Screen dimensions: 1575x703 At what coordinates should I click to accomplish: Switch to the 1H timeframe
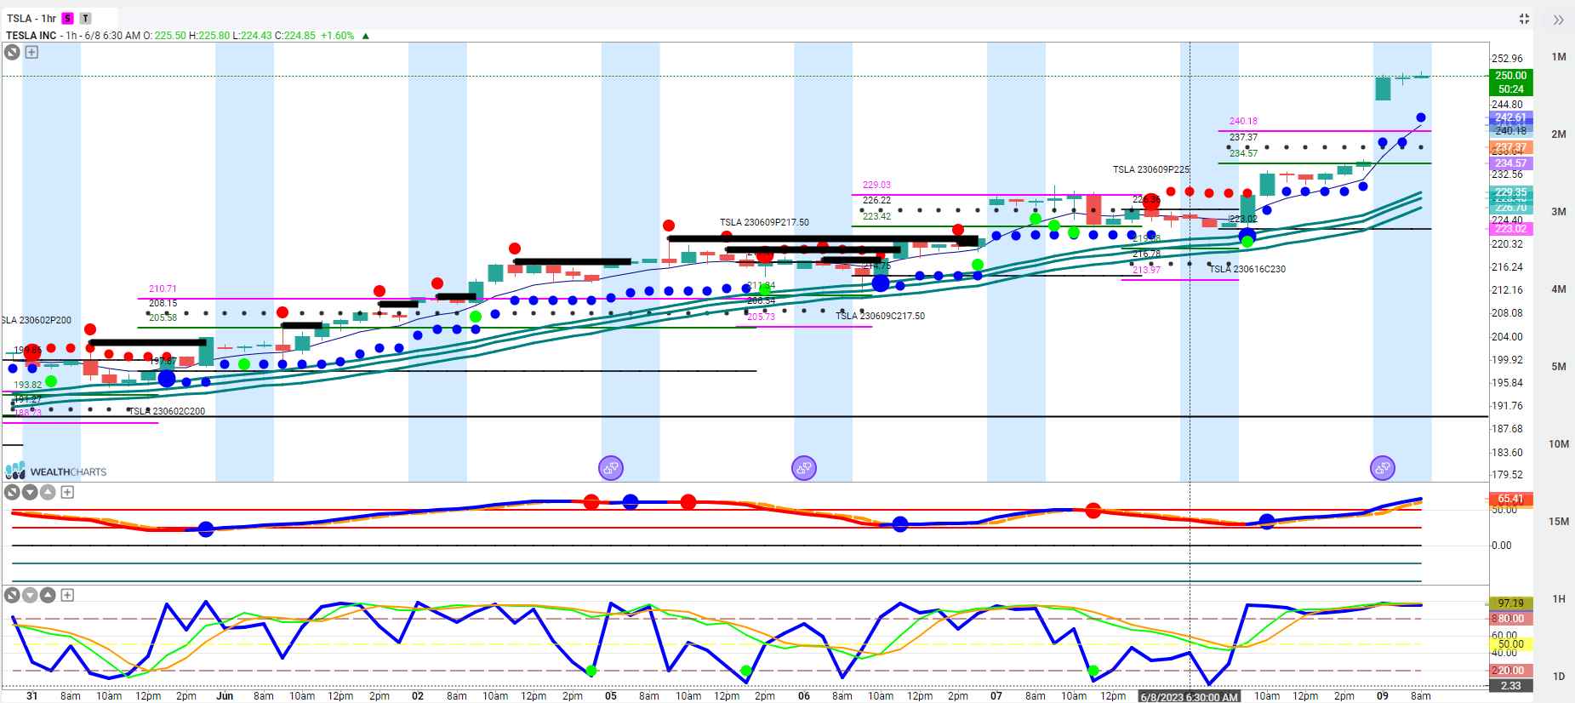coord(1558,599)
